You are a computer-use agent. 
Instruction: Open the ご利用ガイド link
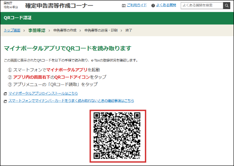tap(137, 5)
